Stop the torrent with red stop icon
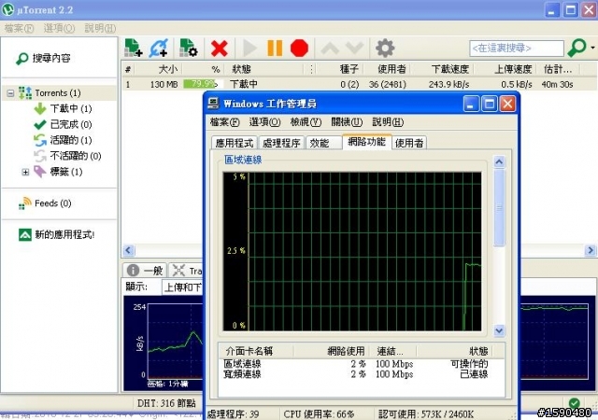The width and height of the screenshot is (598, 420). click(299, 49)
